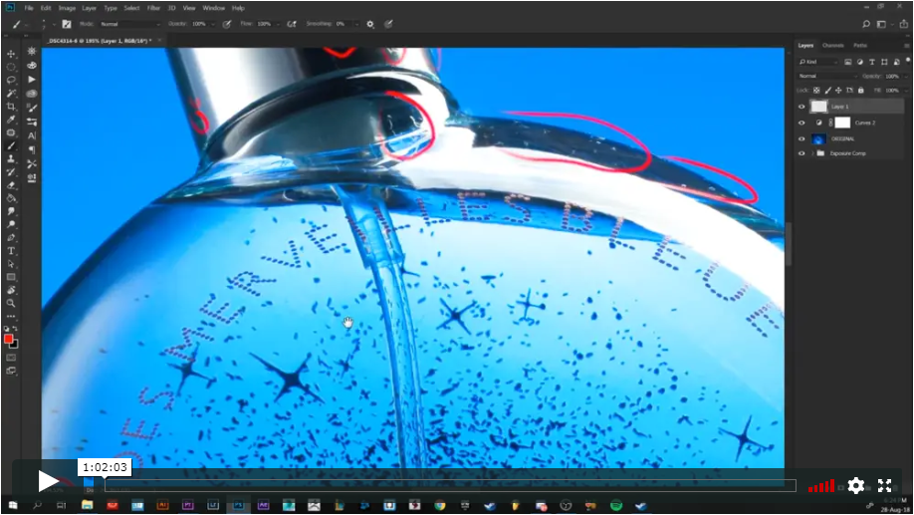Filter layers by shape layers
The image size is (914, 515).
click(x=884, y=62)
